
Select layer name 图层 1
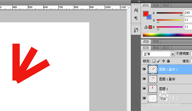(x=164, y=89)
